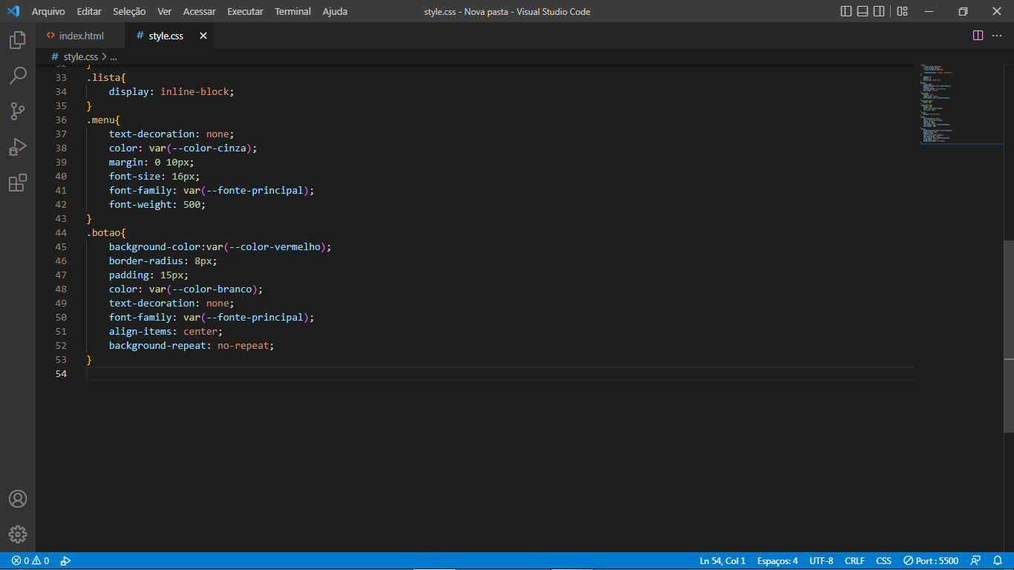Screen dimensions: 1014x570
Task: Click the .botao selector text
Action: [x=103, y=232]
